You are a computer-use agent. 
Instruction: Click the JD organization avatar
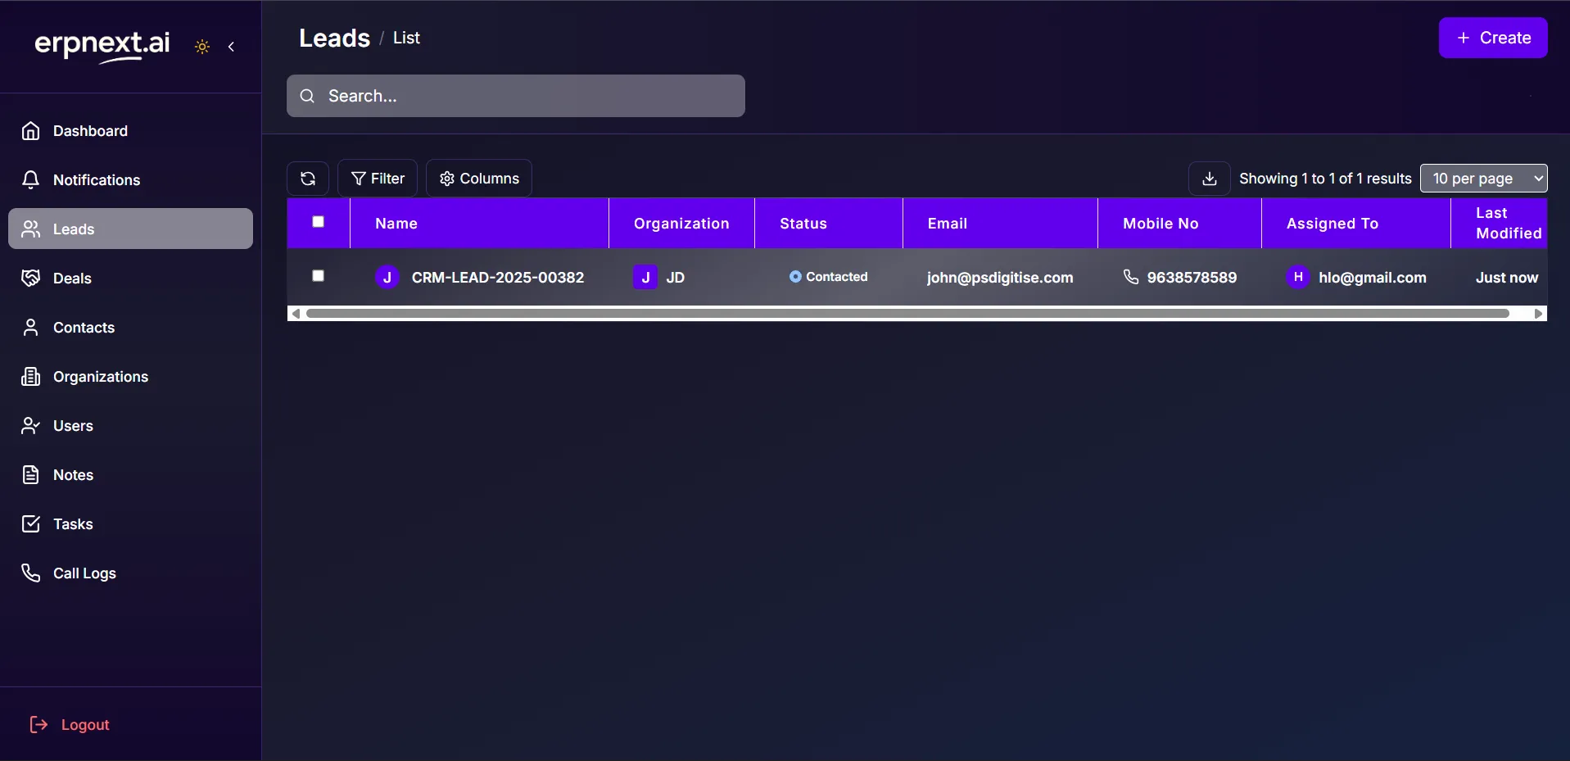pyautogui.click(x=645, y=277)
